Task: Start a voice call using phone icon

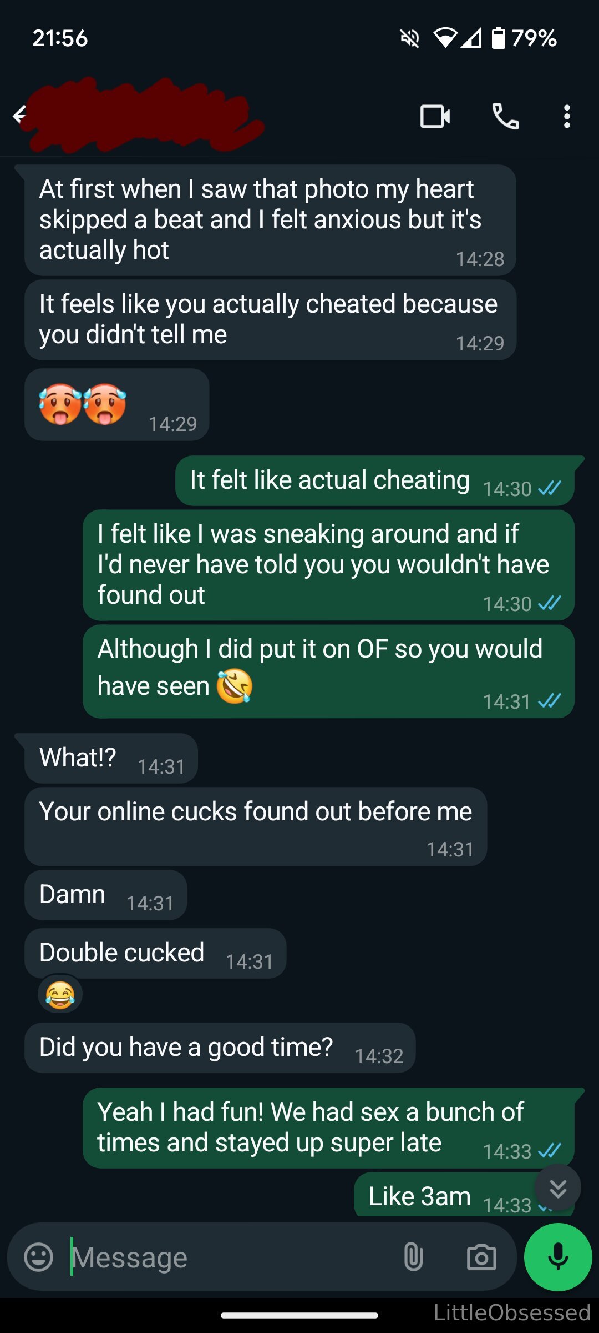Action: tap(505, 117)
